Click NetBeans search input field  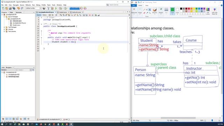pos(119,5)
